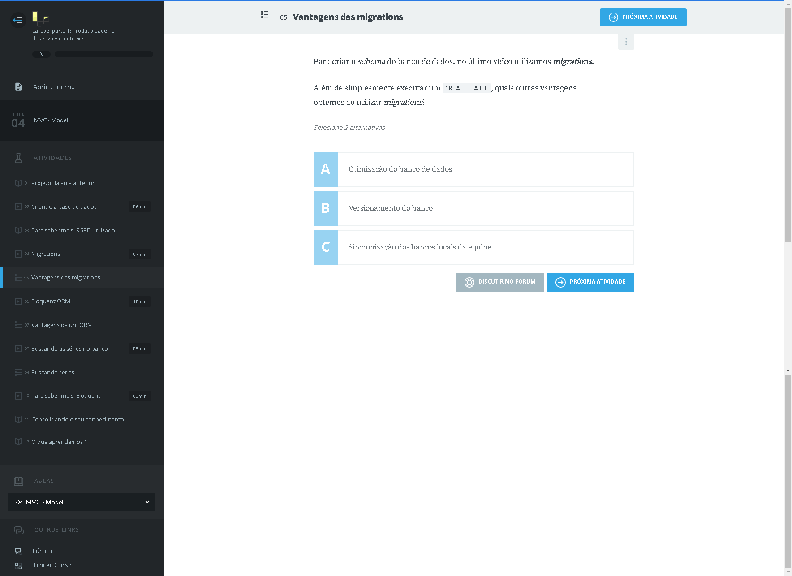The width and height of the screenshot is (792, 576).
Task: Click the Trocar Curso icon
Action: (x=18, y=566)
